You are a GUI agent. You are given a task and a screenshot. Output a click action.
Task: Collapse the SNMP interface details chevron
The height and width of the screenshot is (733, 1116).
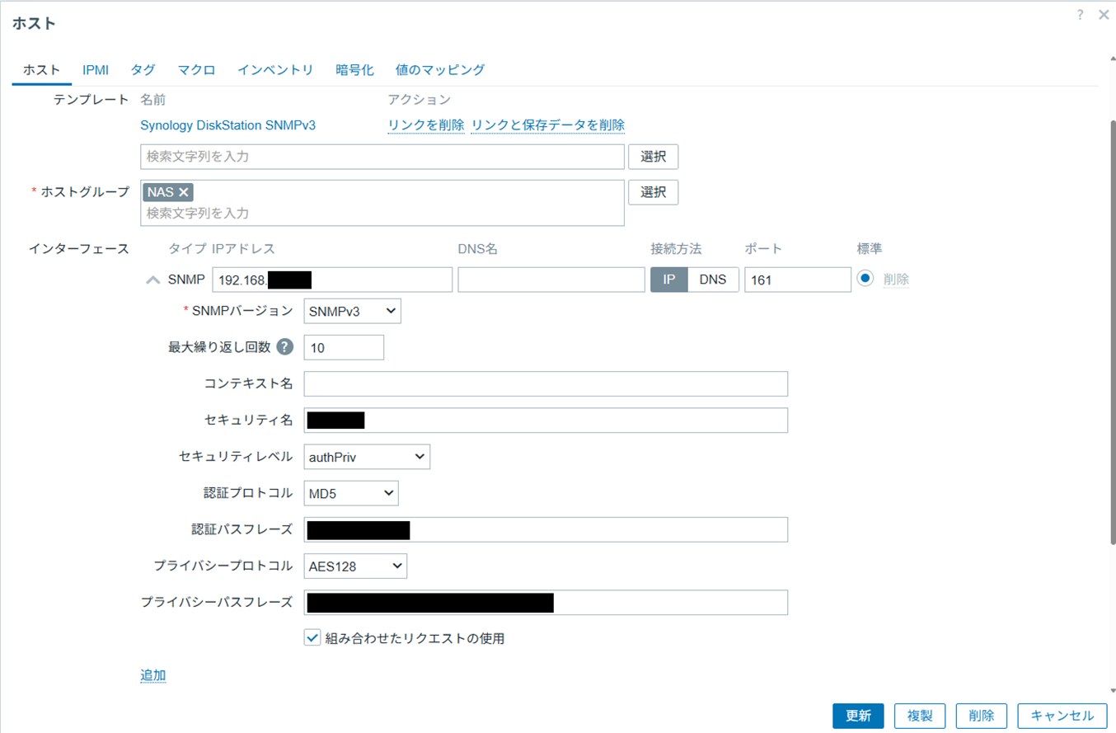coord(152,280)
